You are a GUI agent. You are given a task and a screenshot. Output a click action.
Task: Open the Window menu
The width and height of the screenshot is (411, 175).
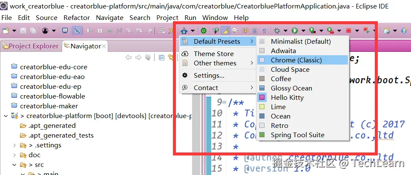click(215, 18)
